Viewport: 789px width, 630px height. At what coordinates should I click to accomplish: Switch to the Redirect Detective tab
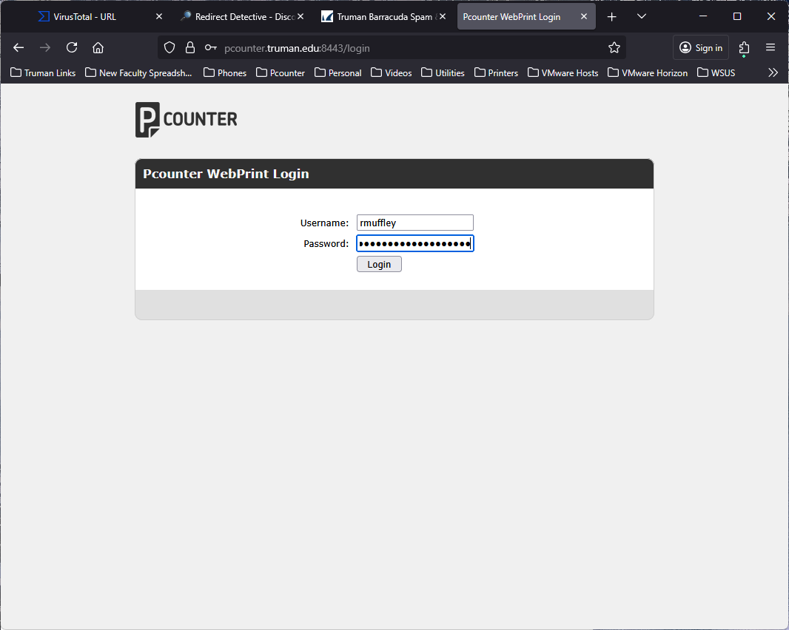243,16
